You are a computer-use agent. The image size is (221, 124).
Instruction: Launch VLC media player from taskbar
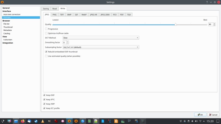[43, 121]
